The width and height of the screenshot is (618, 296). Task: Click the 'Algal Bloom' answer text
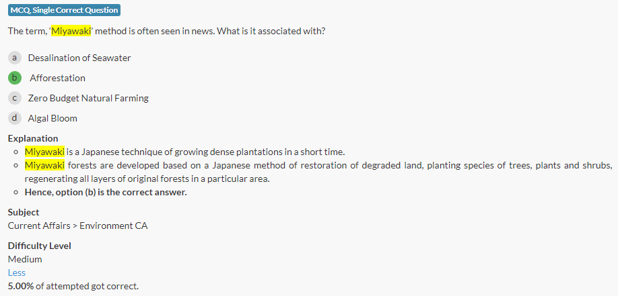tap(53, 118)
